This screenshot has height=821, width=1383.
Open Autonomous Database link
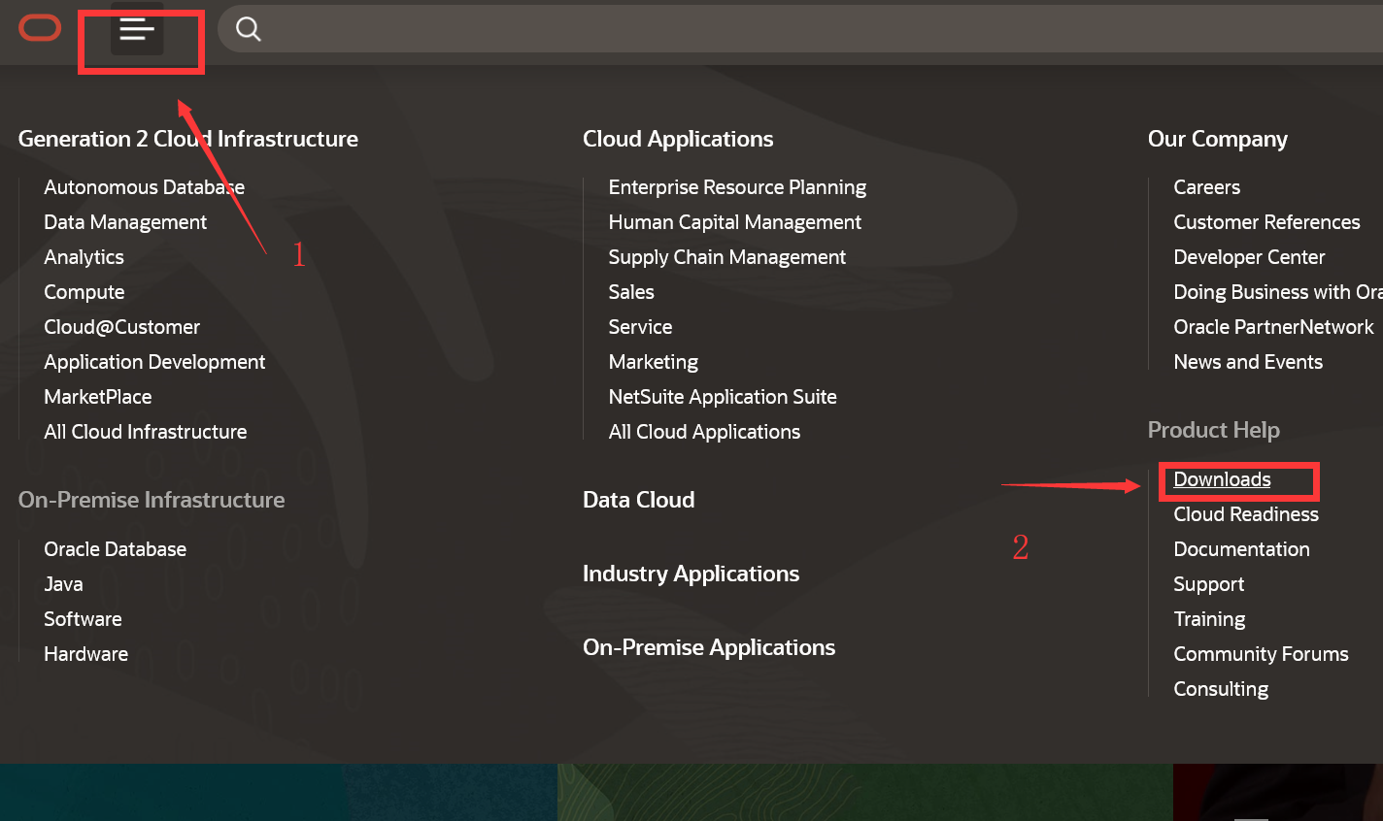coord(144,187)
